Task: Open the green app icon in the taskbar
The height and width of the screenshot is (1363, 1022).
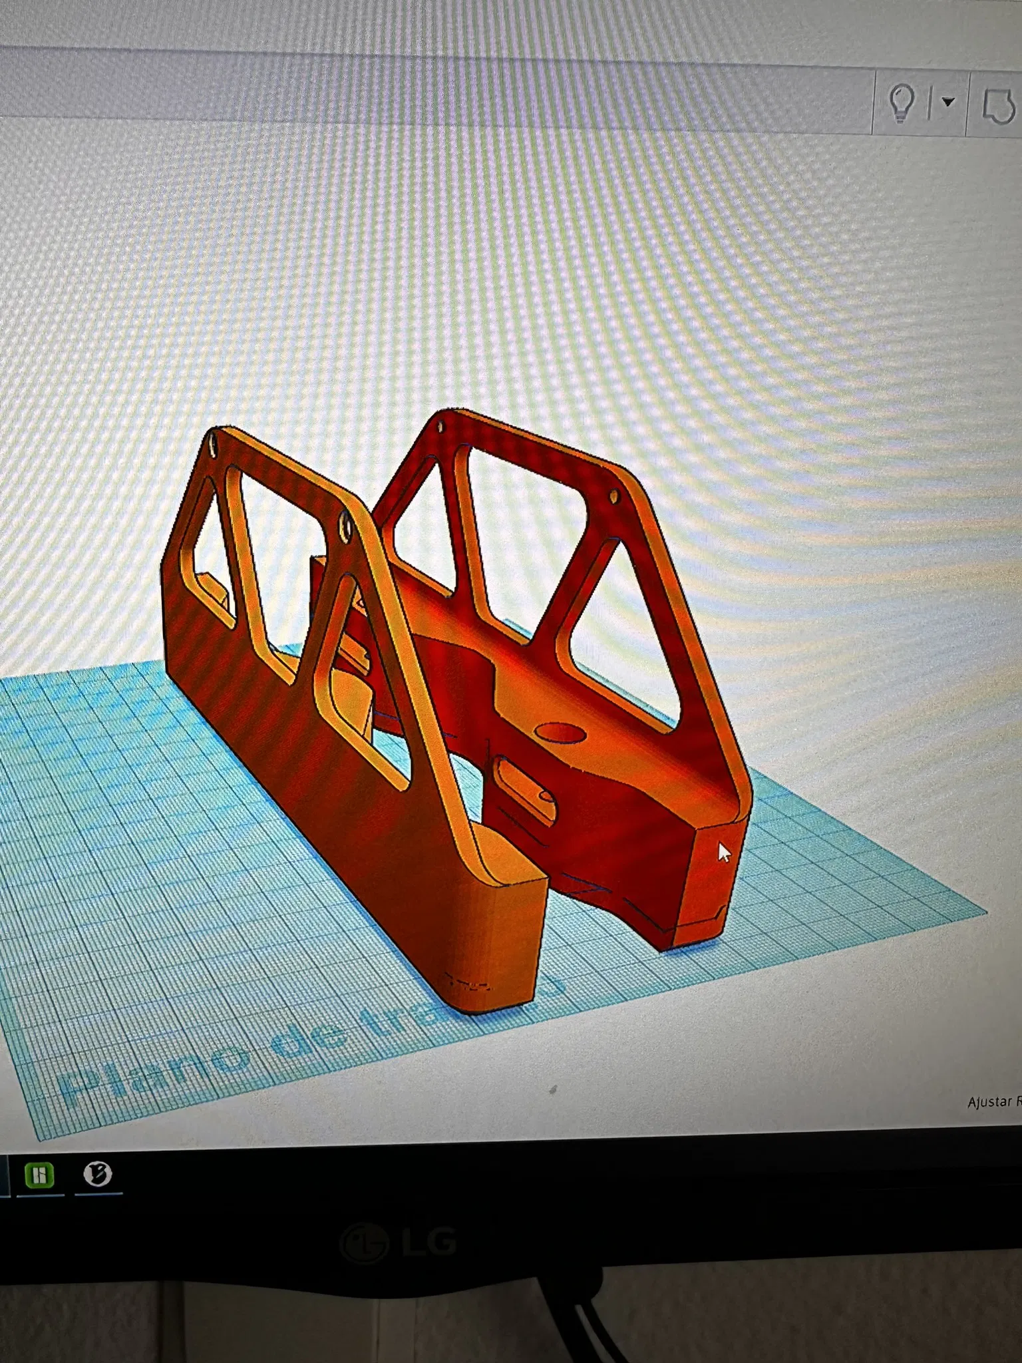Action: 39,1175
